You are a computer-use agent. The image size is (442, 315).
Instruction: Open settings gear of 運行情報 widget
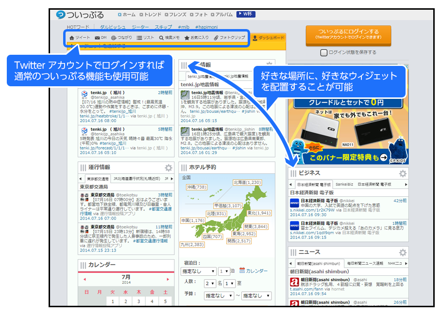[x=169, y=168]
